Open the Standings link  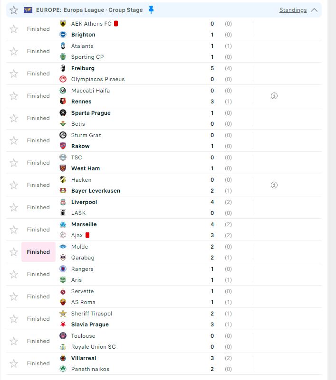click(x=293, y=10)
